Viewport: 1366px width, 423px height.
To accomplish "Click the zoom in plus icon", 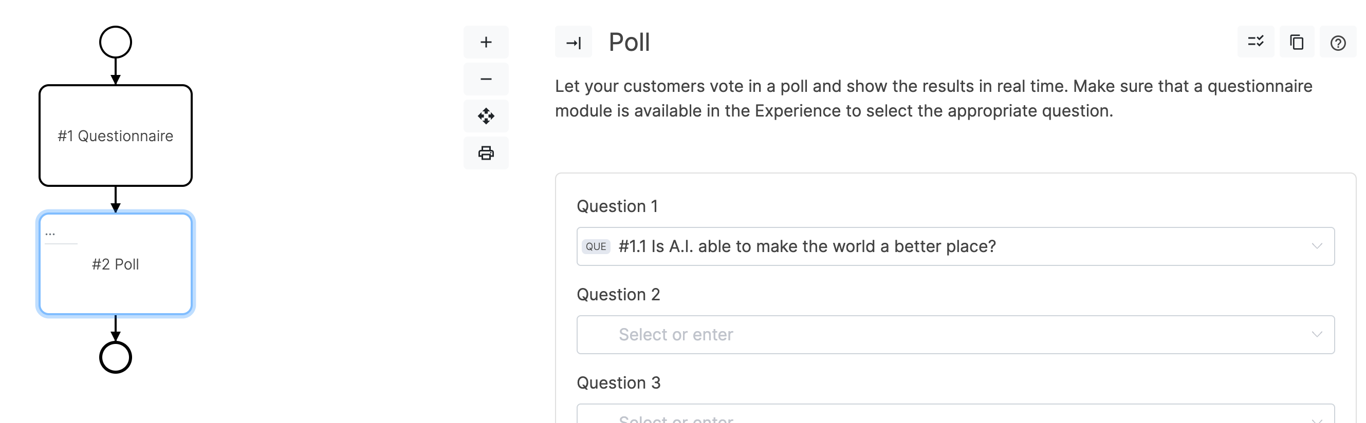I will [486, 43].
